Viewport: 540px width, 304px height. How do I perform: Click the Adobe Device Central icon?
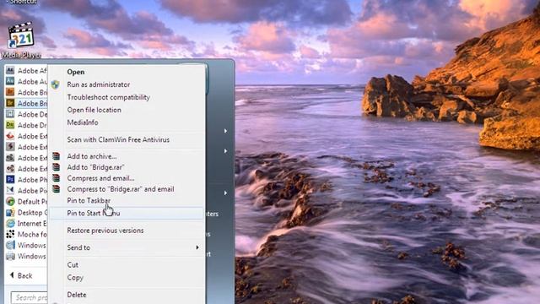pyautogui.click(x=10, y=114)
